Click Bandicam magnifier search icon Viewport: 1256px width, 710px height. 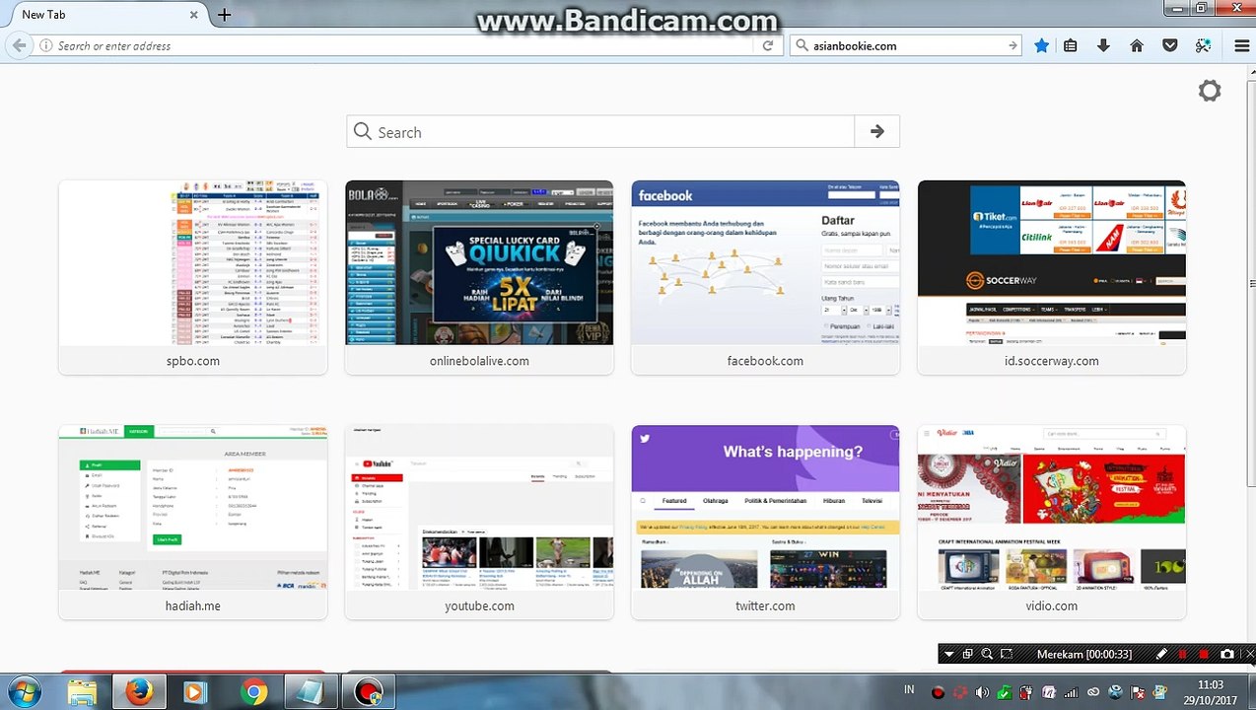(x=987, y=654)
